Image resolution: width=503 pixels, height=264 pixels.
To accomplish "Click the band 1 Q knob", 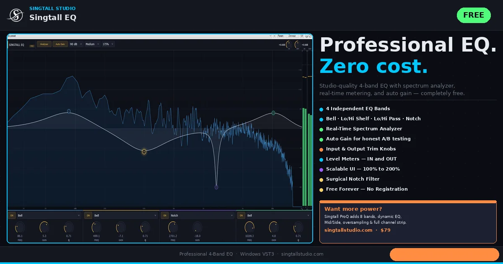I will click(x=69, y=228).
